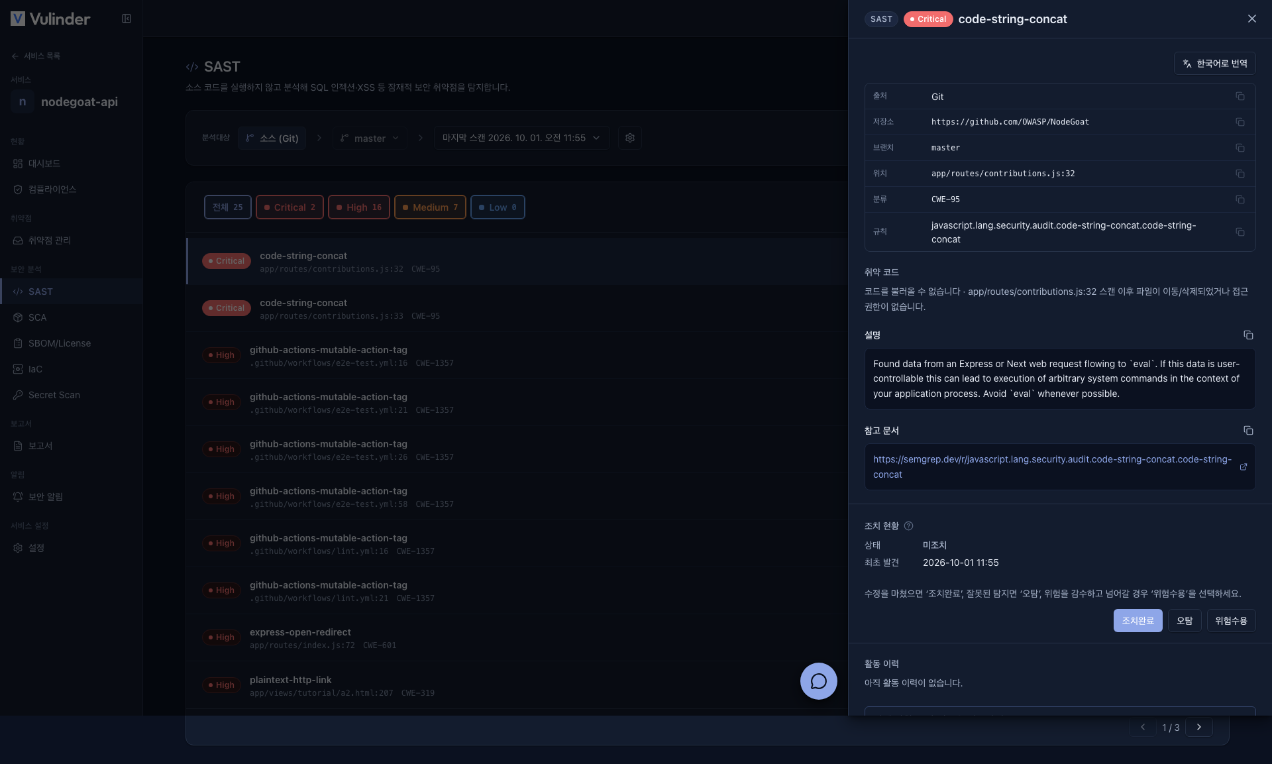This screenshot has height=764, width=1272.
Task: Open SBOM/License in sidebar
Action: [71, 343]
